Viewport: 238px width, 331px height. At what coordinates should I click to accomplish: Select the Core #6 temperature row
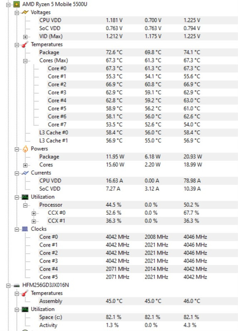(x=142, y=117)
